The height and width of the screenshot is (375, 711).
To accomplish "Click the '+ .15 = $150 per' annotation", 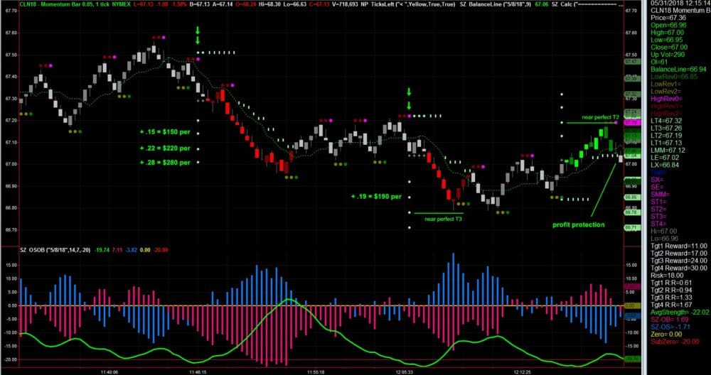I will 165,133.
